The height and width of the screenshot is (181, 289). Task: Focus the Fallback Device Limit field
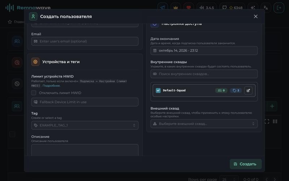pos(85,102)
